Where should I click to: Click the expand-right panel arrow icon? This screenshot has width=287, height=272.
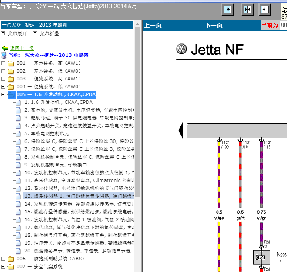[227, 9]
